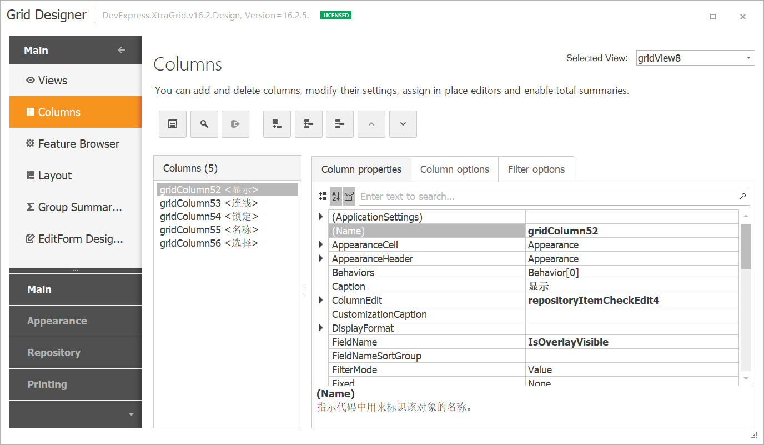Screen dimensions: 764x445
Task: Select gridColumn56 in the columns list
Action: (227, 243)
